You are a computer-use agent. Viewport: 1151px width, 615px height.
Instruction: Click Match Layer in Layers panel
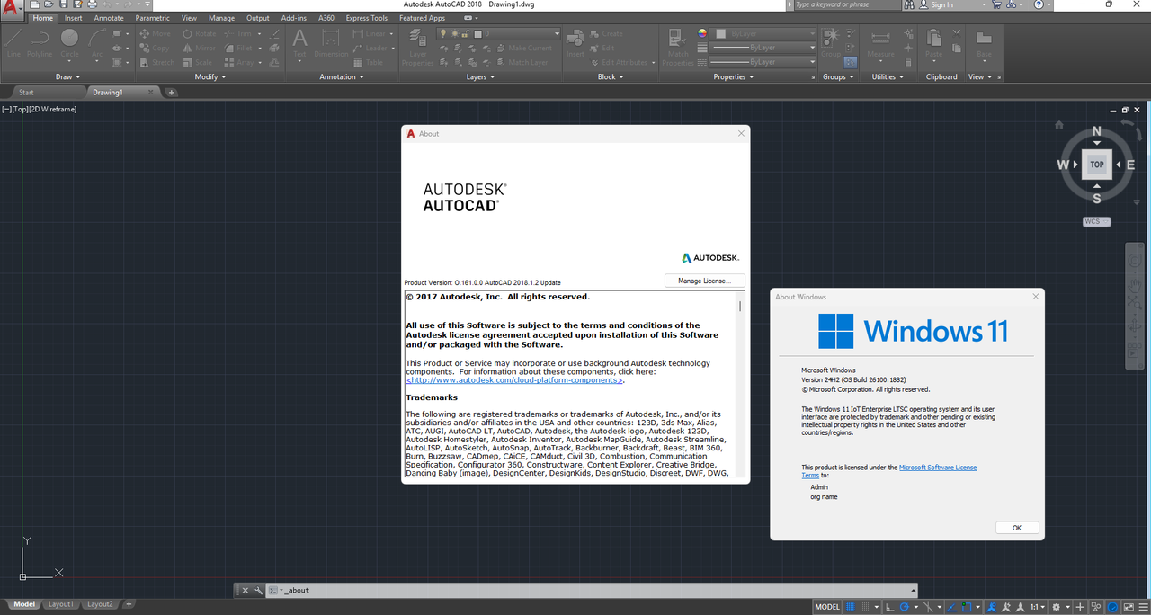pyautogui.click(x=522, y=62)
